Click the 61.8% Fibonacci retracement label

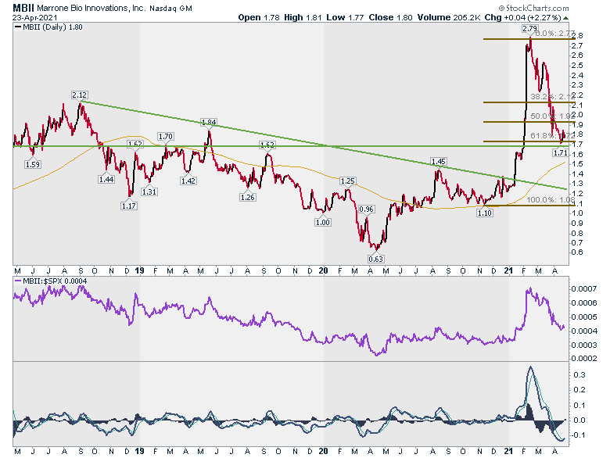[x=552, y=135]
